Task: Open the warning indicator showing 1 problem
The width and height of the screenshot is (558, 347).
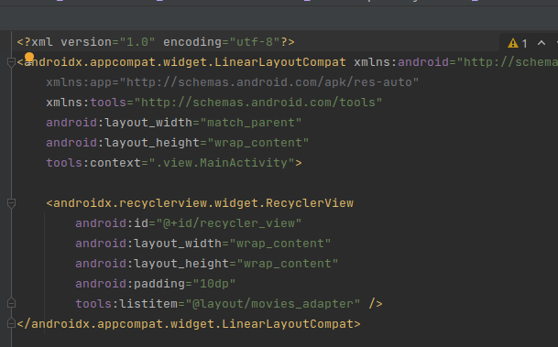Action: click(518, 43)
